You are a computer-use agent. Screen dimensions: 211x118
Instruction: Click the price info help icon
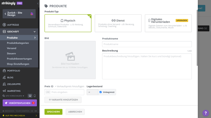52,86
